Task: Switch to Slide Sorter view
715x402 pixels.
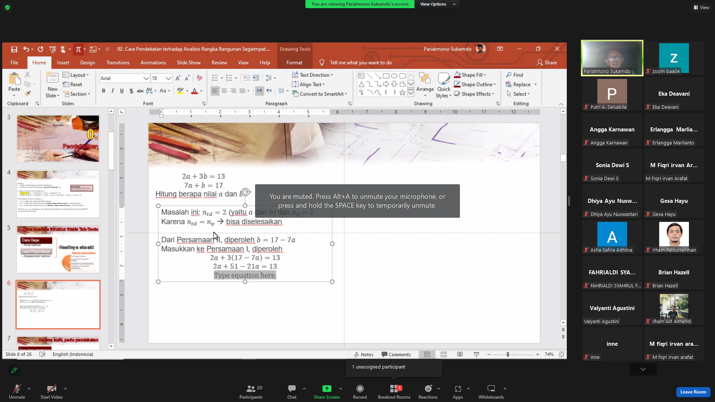Action: [x=444, y=354]
